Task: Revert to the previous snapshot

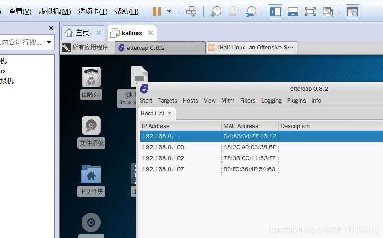Action: coord(234,11)
